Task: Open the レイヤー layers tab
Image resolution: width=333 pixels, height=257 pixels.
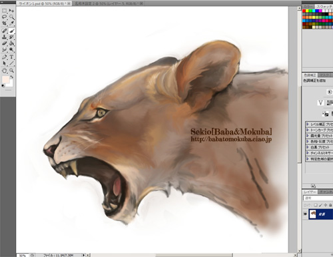Action: [x=310, y=192]
